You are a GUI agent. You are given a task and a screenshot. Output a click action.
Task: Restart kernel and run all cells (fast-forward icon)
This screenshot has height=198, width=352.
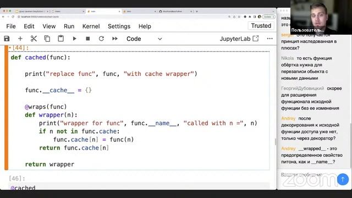coord(115,38)
